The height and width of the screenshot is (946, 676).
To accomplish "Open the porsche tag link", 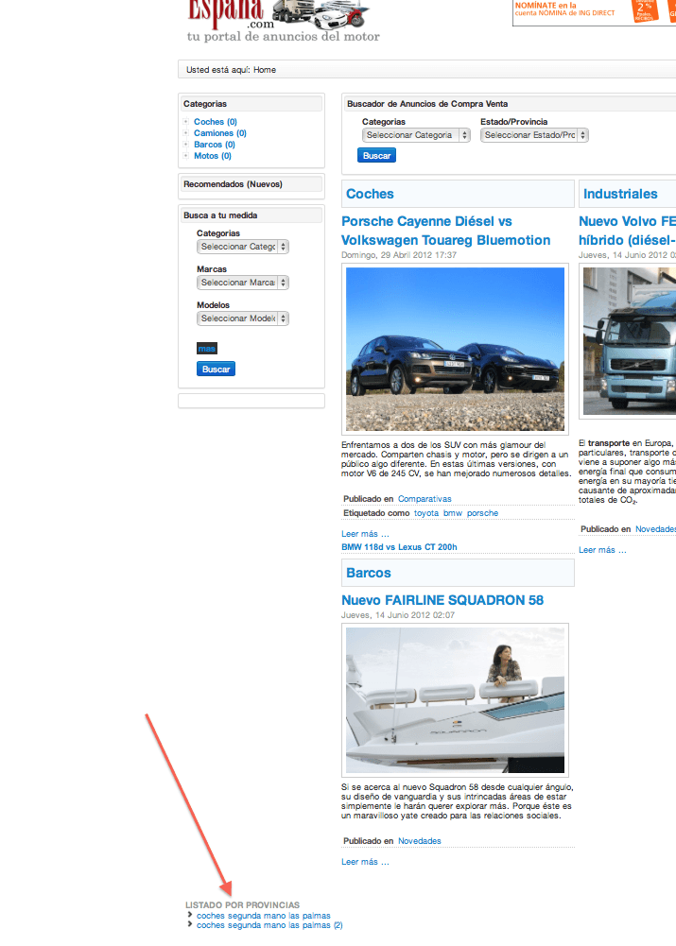I will 483,513.
